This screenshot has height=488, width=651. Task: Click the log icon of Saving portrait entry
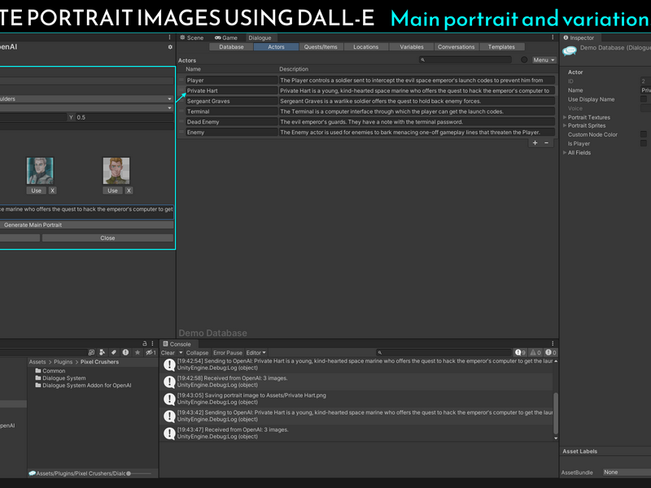click(x=169, y=399)
